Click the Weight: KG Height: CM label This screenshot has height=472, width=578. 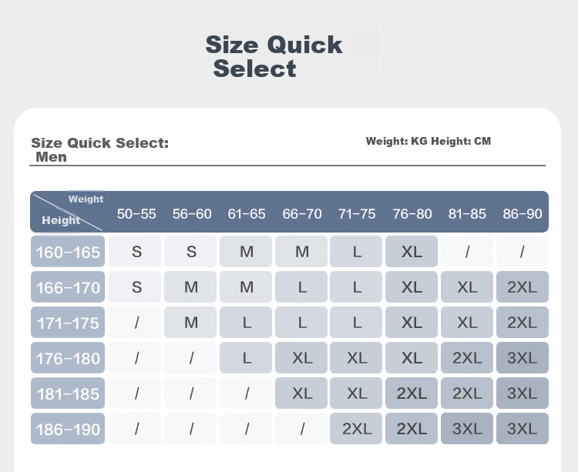[x=428, y=141]
